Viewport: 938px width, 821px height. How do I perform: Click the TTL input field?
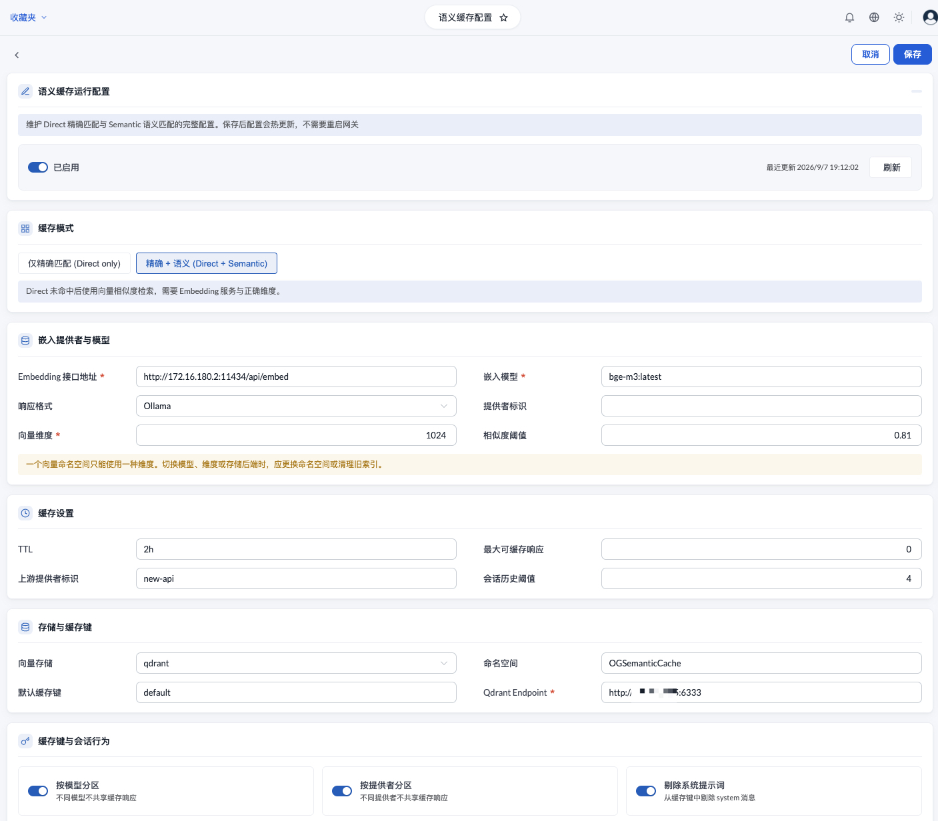pos(296,549)
